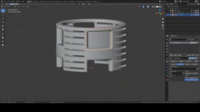Select the Scale tool
Image resolution: width=200 pixels, height=112 pixels.
3,26
